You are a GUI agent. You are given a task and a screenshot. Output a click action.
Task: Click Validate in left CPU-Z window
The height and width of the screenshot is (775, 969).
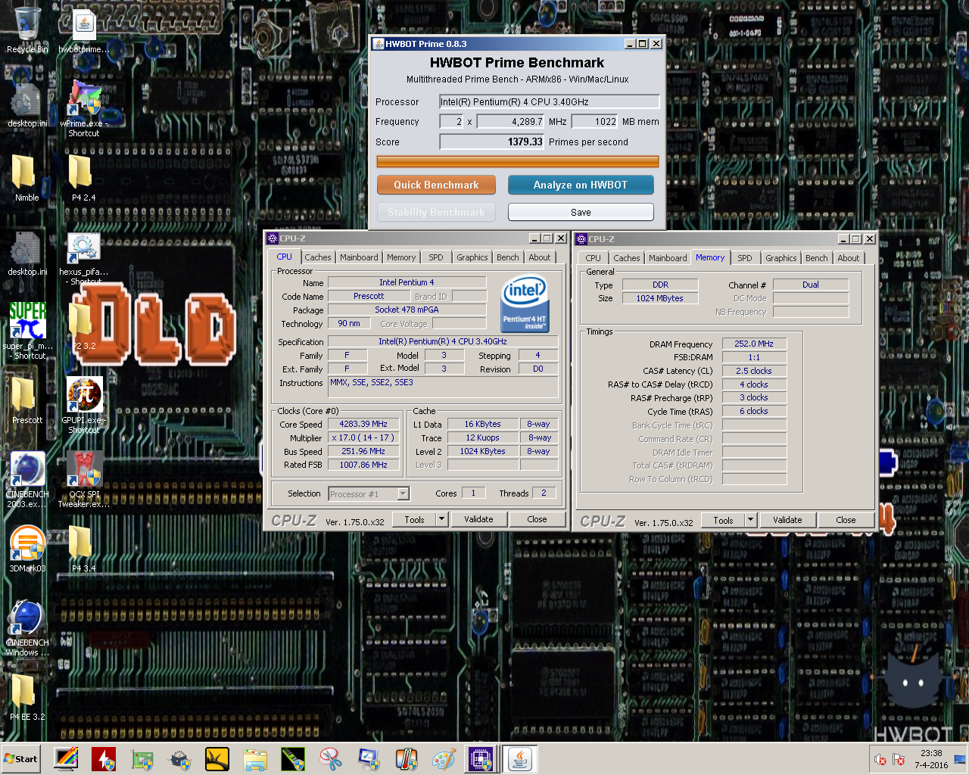click(x=478, y=519)
